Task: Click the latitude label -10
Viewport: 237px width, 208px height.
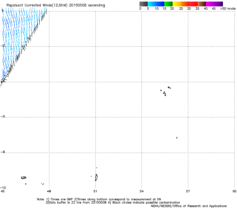Action: pyautogui.click(x=3, y=188)
